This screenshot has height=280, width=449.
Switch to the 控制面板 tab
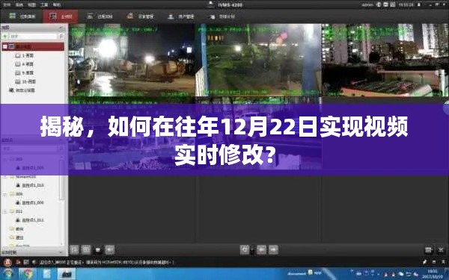point(22,16)
